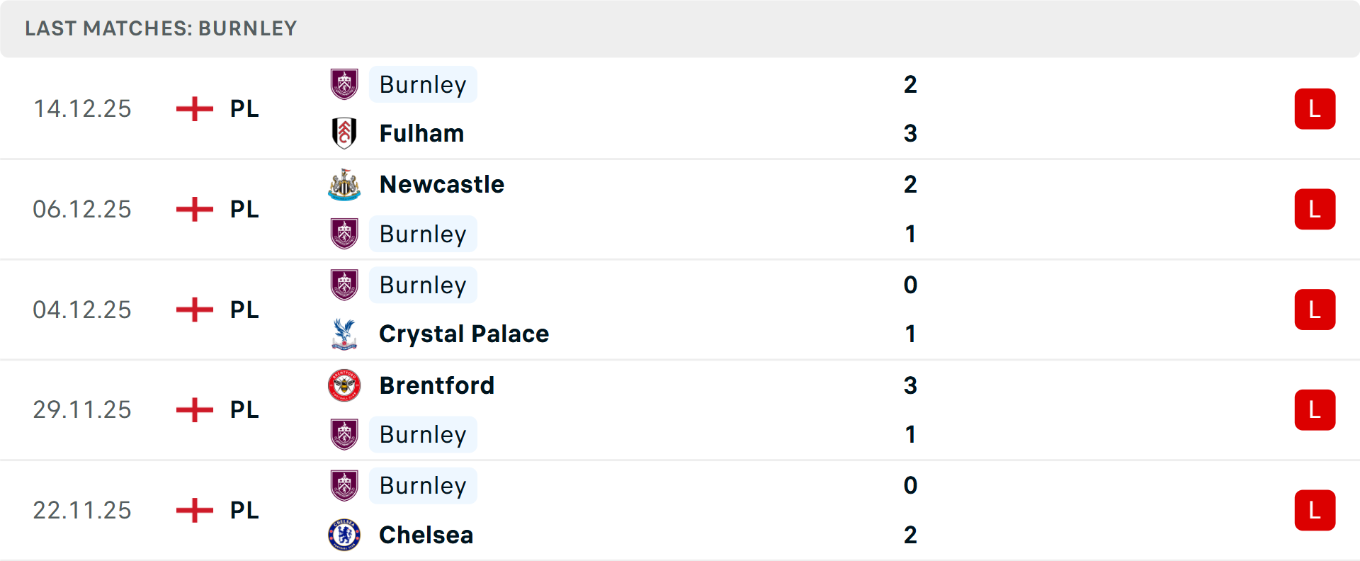Click the PL league label on 06.12.25
This screenshot has width=1360, height=561.
coord(244,210)
